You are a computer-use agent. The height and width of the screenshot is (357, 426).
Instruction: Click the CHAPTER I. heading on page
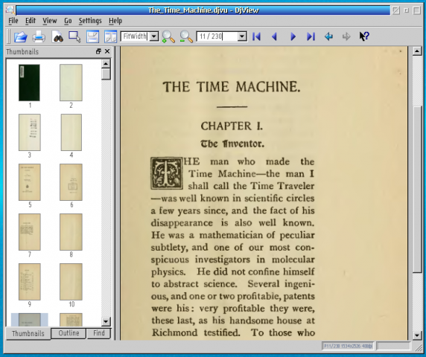point(232,126)
